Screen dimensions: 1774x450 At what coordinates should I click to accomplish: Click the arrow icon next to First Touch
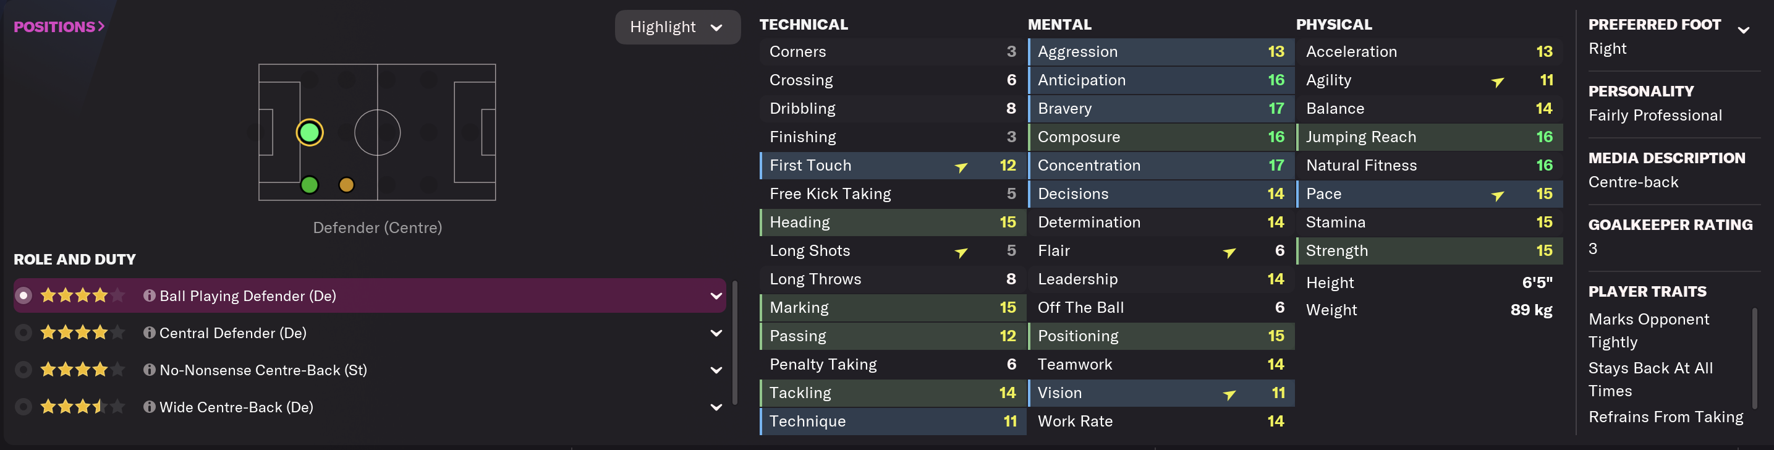point(961,166)
